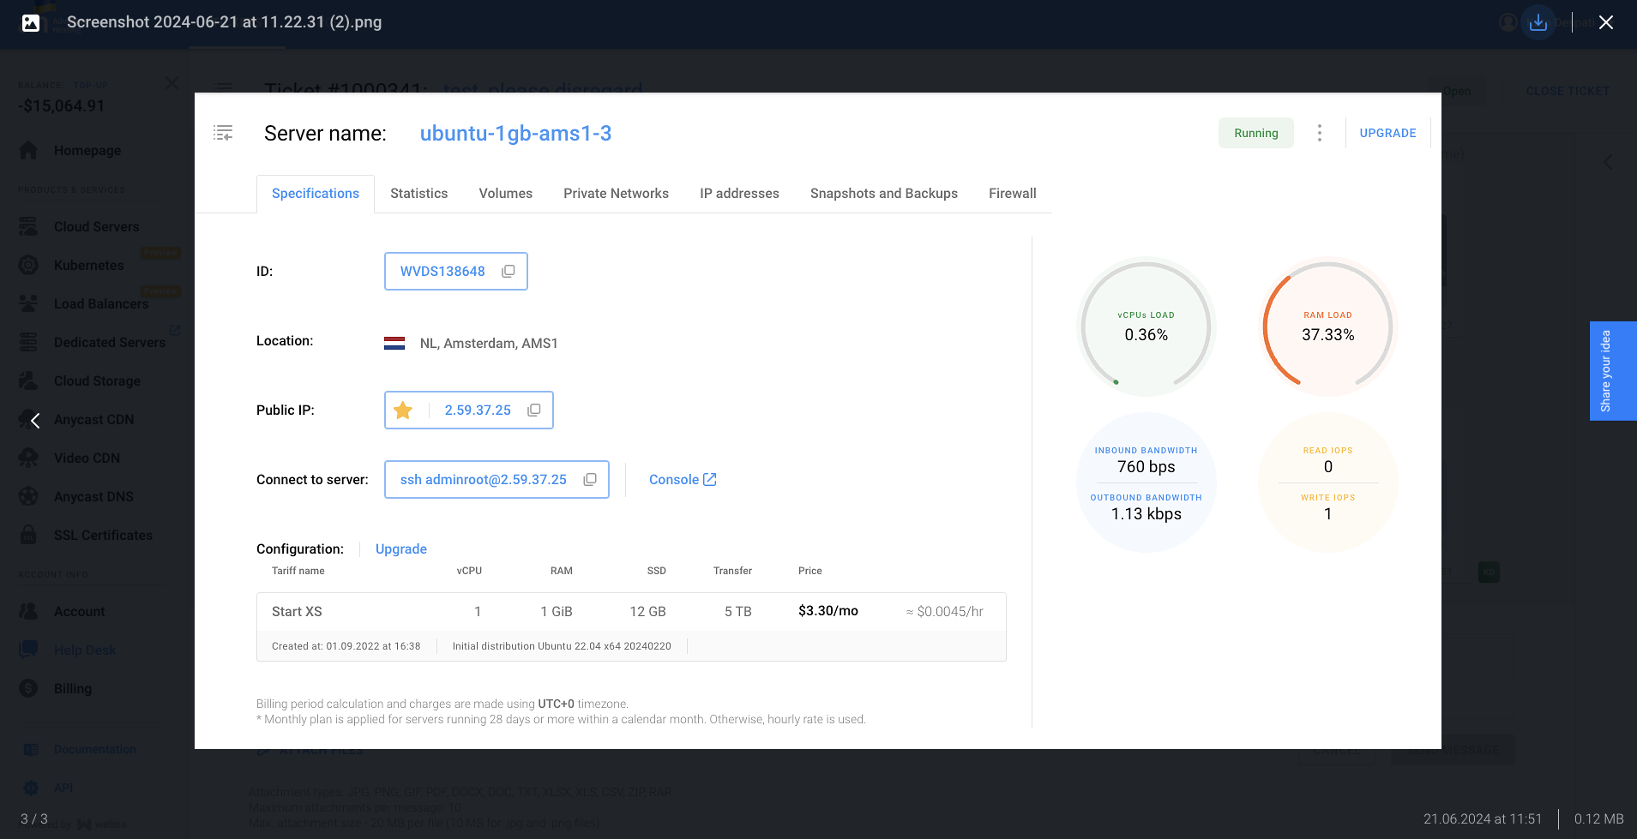Close the image preview overlay

pos(1606,22)
